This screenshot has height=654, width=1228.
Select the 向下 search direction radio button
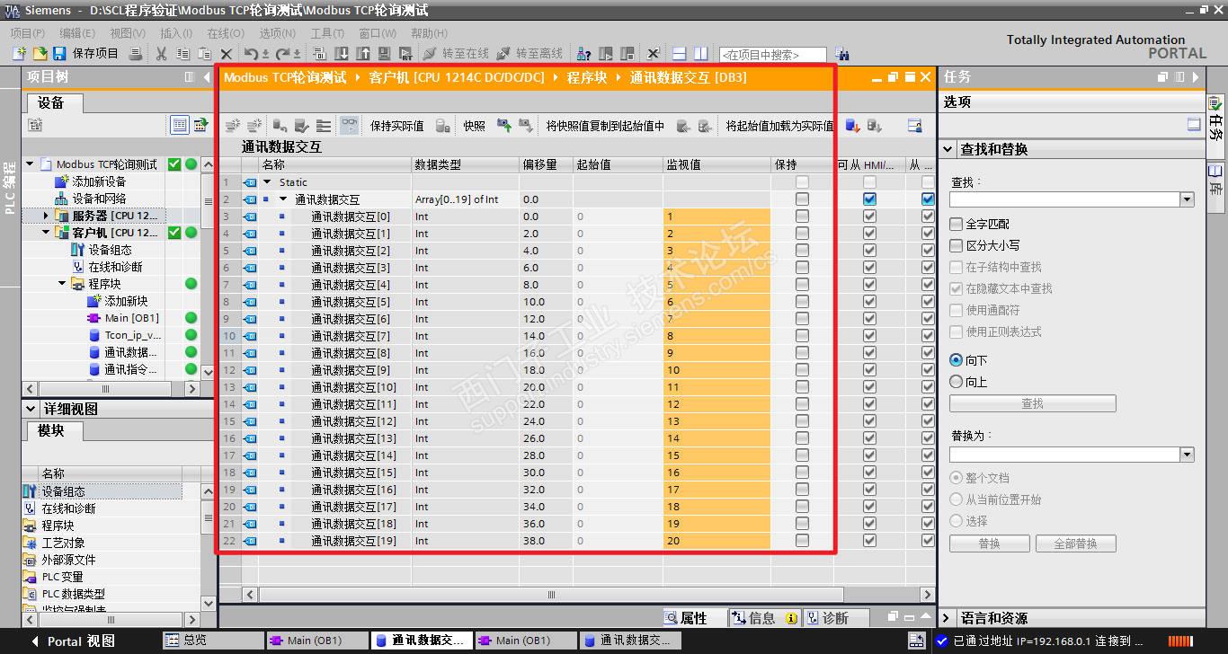957,360
